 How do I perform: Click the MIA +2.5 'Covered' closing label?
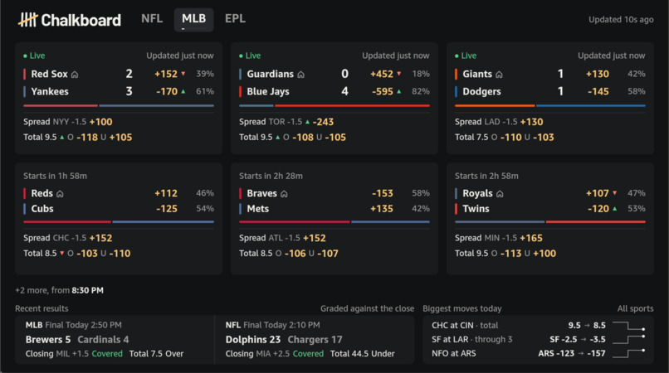pyautogui.click(x=308, y=354)
